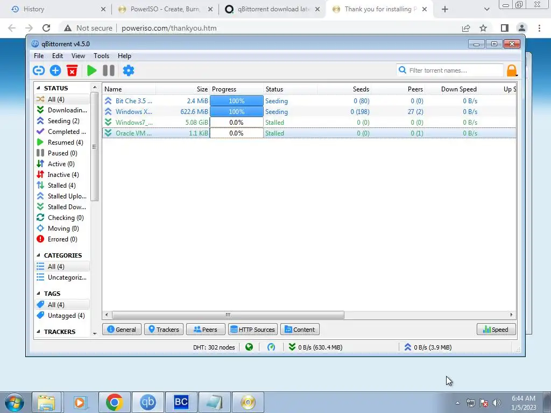Viewport: 551px width, 413px height.
Task: Click the horizontal scrollbar in torrent list
Action: tap(228, 315)
